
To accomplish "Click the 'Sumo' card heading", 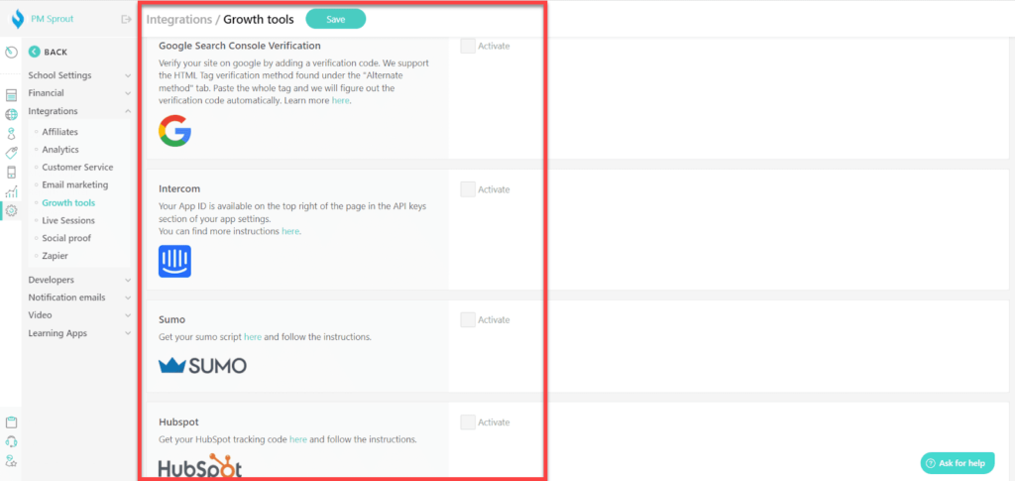I will tap(172, 319).
